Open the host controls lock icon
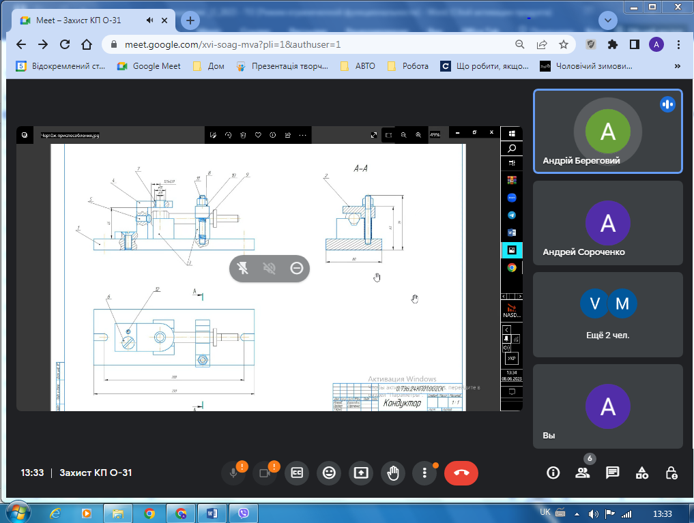The width and height of the screenshot is (694, 523). pyautogui.click(x=671, y=473)
